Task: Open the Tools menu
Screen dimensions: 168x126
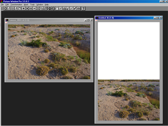Action: coord(32,5)
